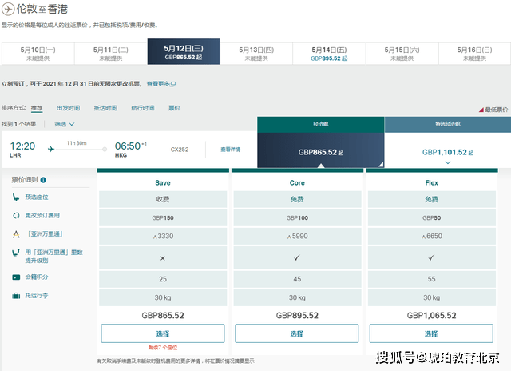
Task: Click the 预选座位 fare rule link
Action: (37, 197)
